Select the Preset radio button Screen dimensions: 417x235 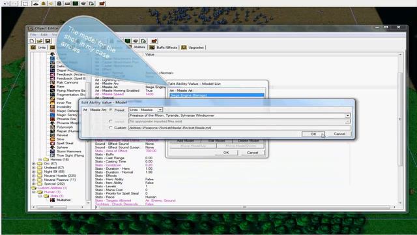[x=111, y=110]
